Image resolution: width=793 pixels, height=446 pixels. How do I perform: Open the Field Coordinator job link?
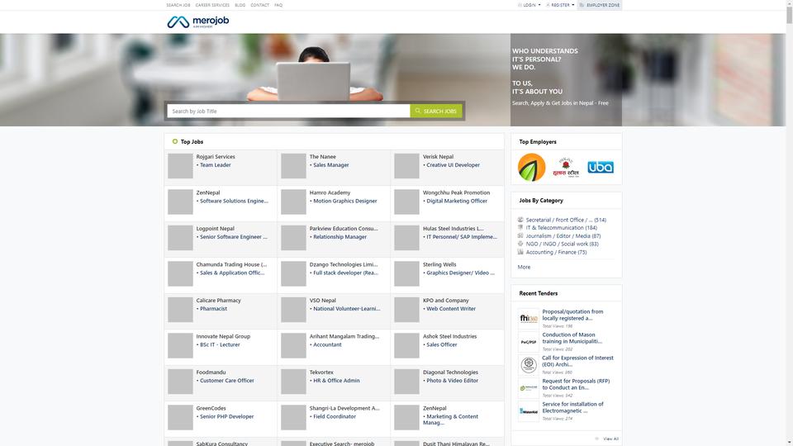(x=335, y=416)
